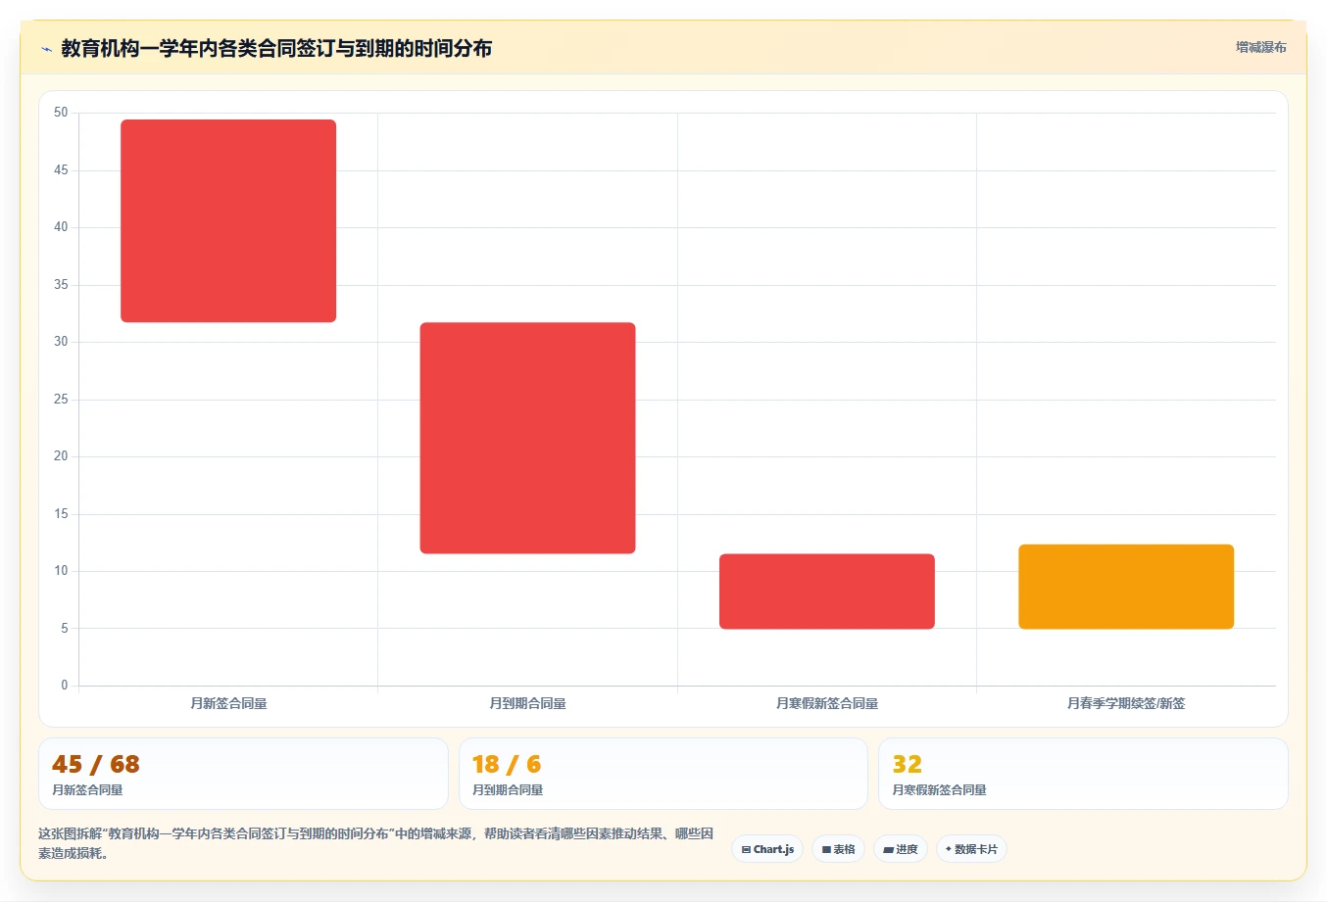
Task: Click the 数据卡片 tag chip
Action: [x=971, y=849]
